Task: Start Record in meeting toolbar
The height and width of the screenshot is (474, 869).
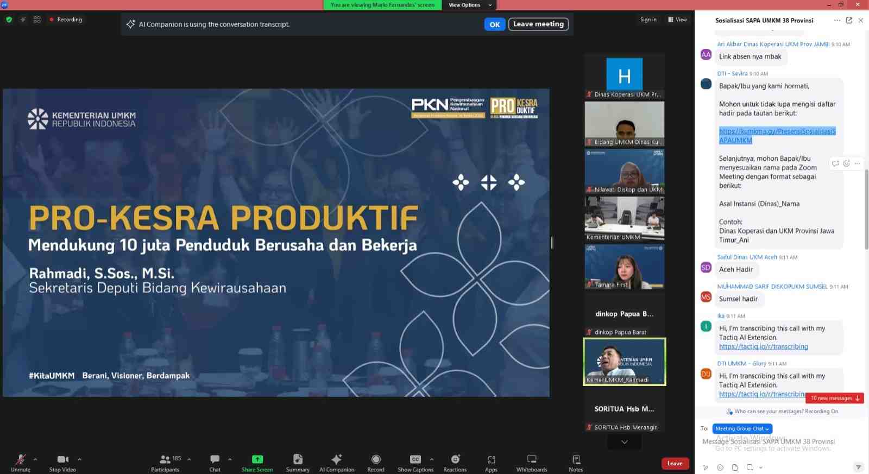Action: (x=376, y=463)
